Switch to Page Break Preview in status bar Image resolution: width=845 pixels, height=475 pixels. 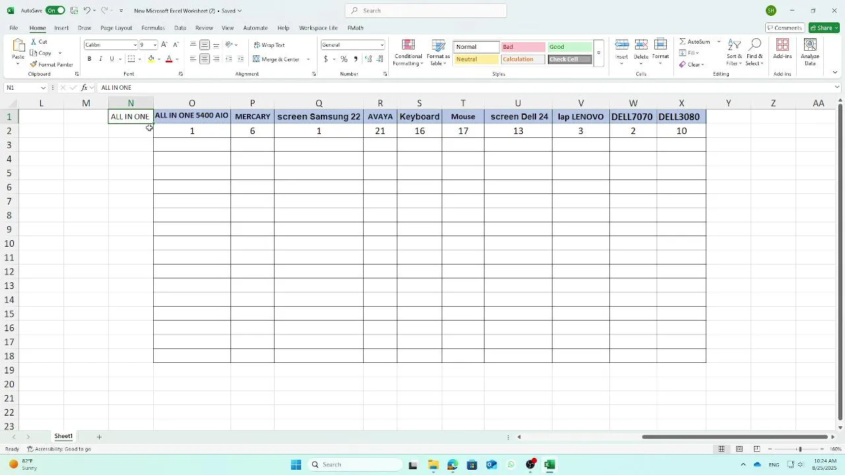(x=757, y=449)
